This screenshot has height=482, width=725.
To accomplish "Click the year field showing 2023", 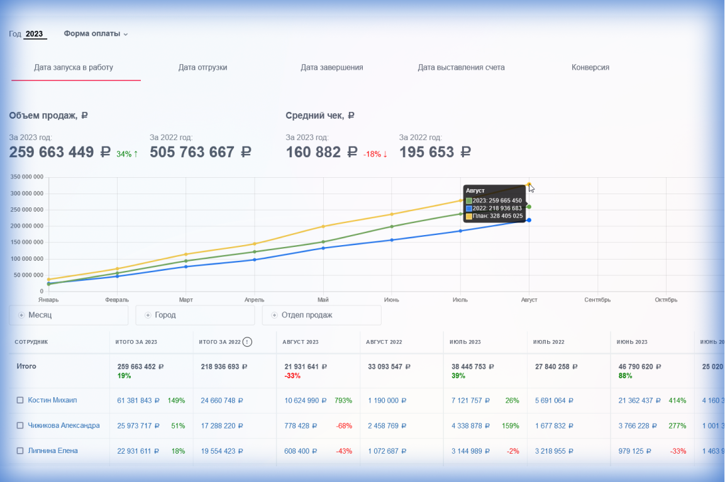I will [35, 34].
